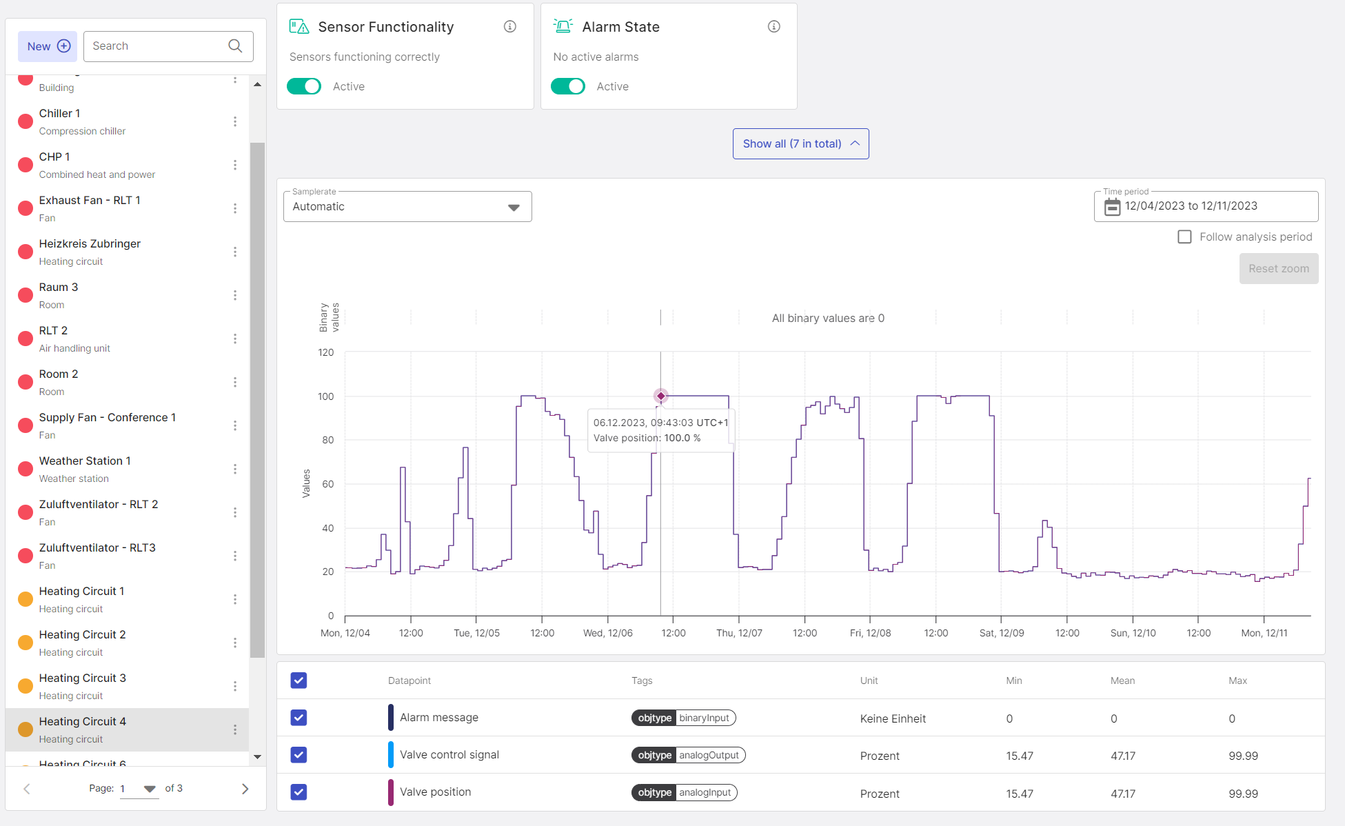Click the analogInput objtype tag
This screenshot has width=1345, height=826.
point(685,792)
